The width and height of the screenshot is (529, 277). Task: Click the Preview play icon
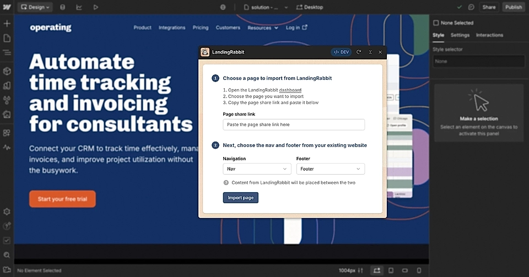(96, 7)
